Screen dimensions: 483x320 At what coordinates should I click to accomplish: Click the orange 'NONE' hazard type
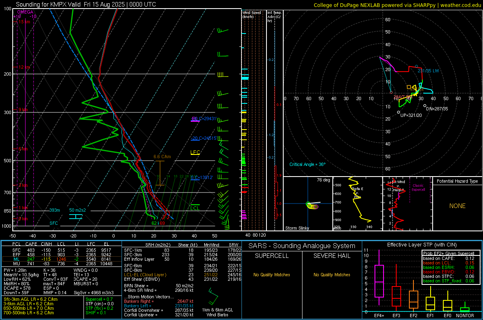[x=457, y=206]
